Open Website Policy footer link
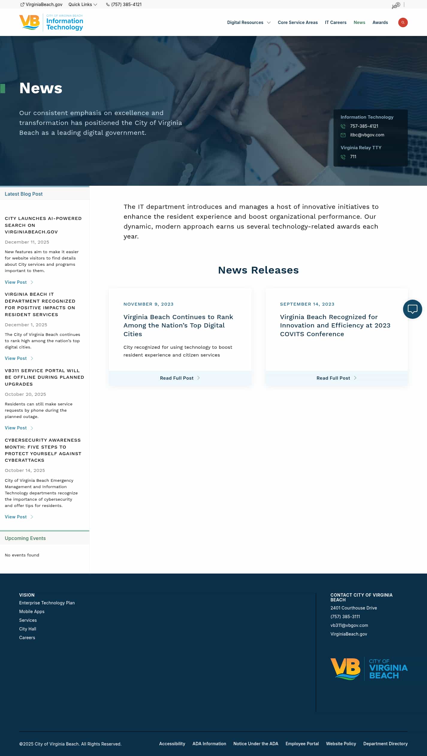Image resolution: width=427 pixels, height=756 pixels. (341, 744)
